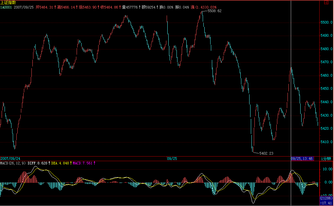334x206 pixels.
Task: Click the highlighted 09/25,13:46 cursor time label
Action: (302, 159)
